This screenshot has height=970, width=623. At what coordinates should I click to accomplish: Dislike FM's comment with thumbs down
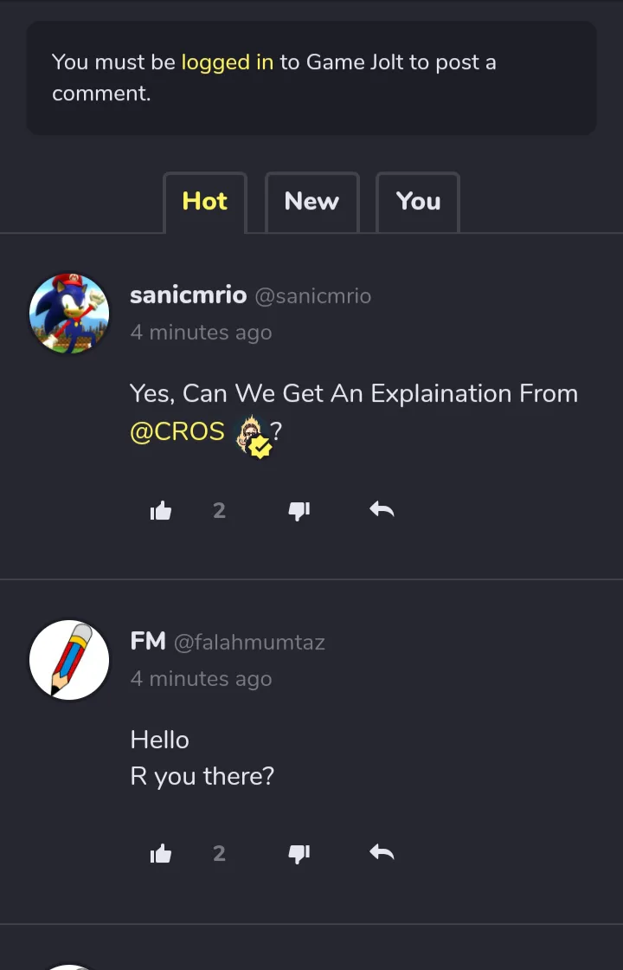tap(299, 854)
